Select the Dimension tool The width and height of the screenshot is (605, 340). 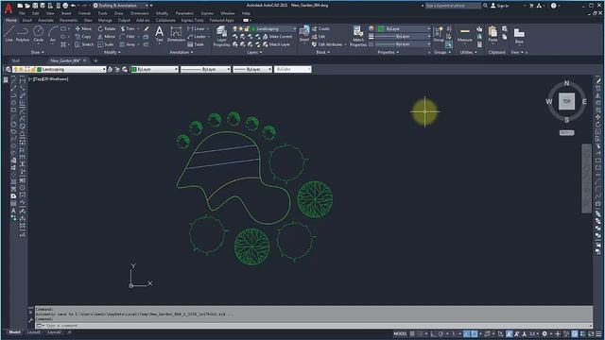176,34
